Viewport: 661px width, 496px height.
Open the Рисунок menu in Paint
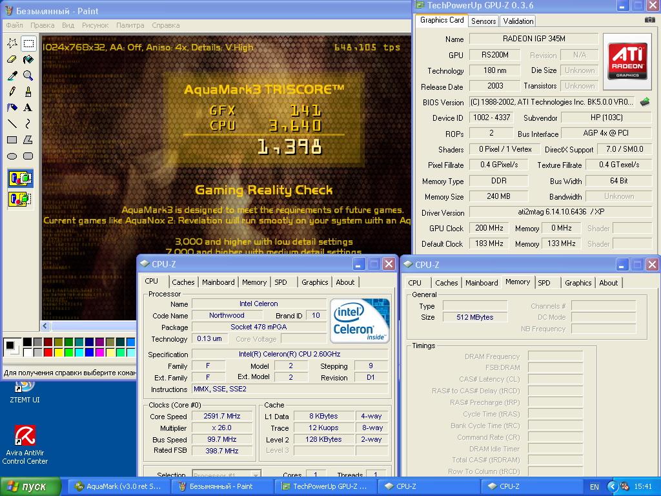[x=96, y=25]
